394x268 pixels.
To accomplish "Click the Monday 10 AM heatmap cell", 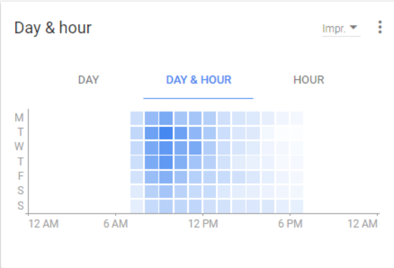I will click(181, 118).
